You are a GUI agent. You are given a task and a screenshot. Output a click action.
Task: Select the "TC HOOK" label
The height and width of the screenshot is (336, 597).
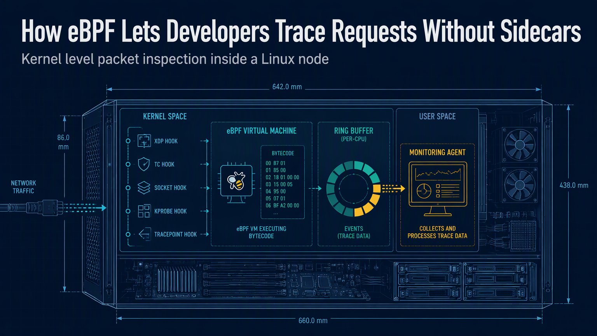click(164, 164)
